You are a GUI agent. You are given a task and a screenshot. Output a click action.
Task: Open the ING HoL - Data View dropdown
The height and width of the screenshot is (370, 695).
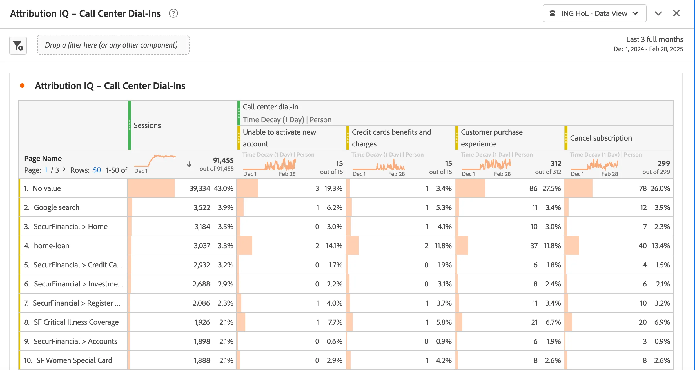click(594, 13)
